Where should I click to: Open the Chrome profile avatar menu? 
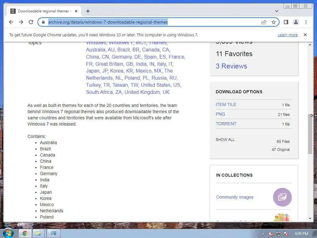click(x=296, y=22)
